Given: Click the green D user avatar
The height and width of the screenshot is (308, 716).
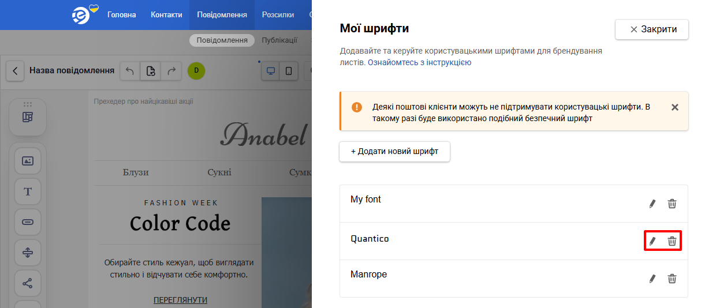Looking at the screenshot, I should tap(196, 71).
